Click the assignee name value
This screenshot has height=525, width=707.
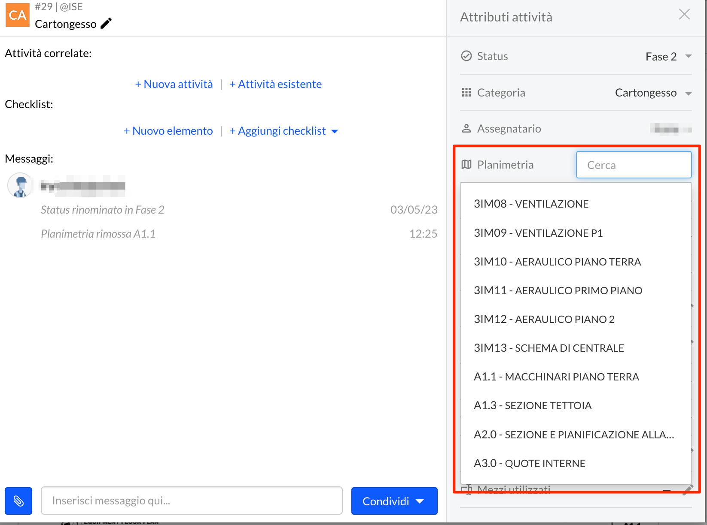[671, 128]
